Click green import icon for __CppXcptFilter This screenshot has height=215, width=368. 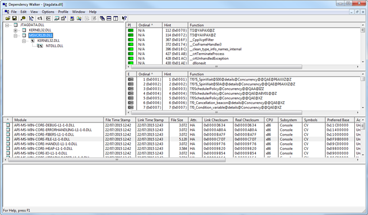[x=131, y=40]
